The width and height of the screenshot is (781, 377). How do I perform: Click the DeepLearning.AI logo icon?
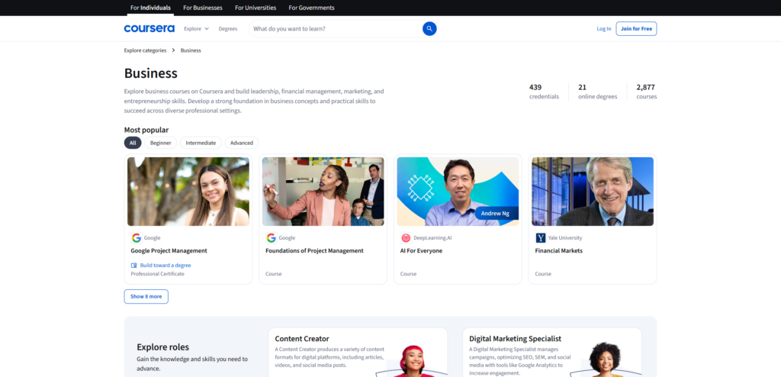pos(406,237)
